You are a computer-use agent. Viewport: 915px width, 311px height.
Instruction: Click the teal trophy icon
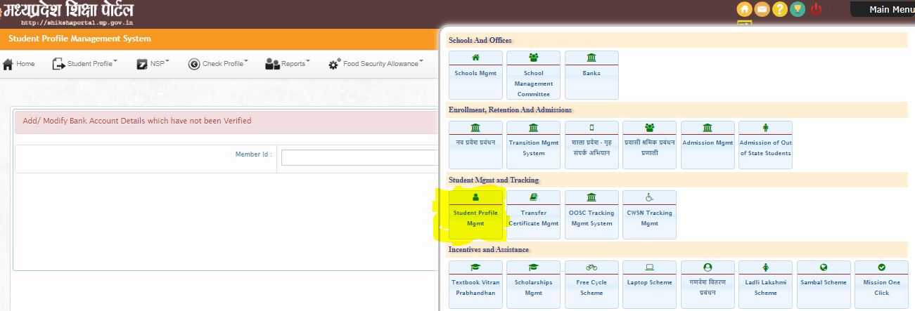(797, 9)
